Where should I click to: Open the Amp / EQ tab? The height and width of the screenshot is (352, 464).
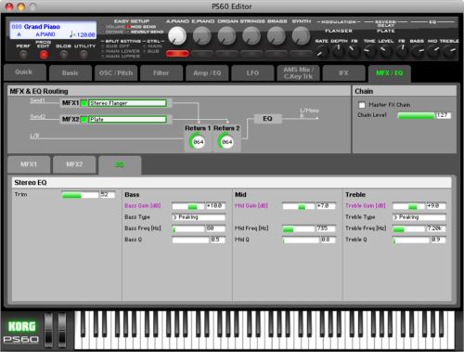click(x=207, y=73)
